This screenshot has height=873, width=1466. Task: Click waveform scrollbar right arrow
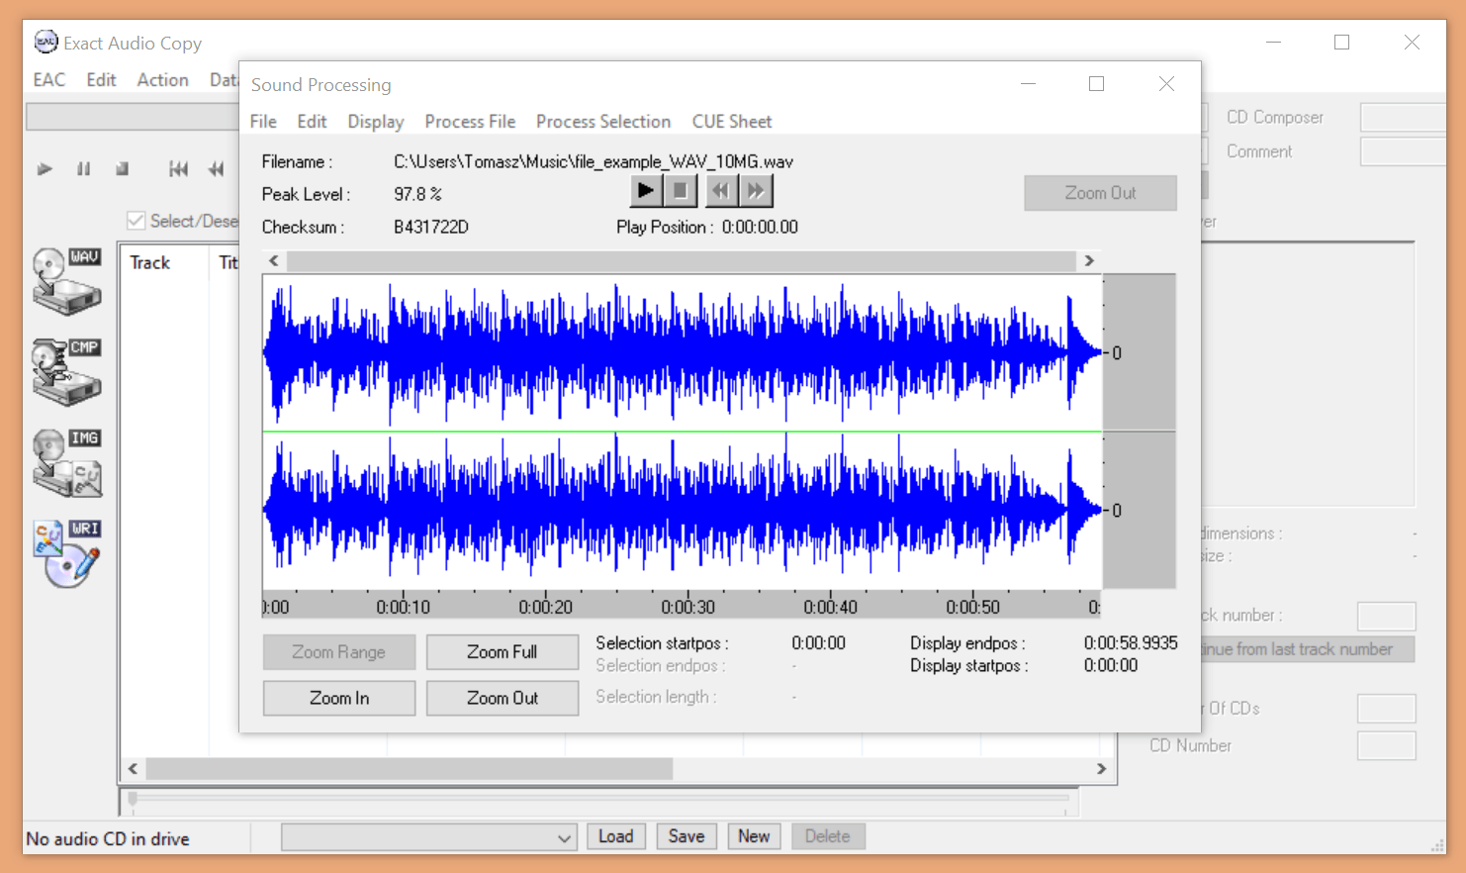click(x=1089, y=260)
